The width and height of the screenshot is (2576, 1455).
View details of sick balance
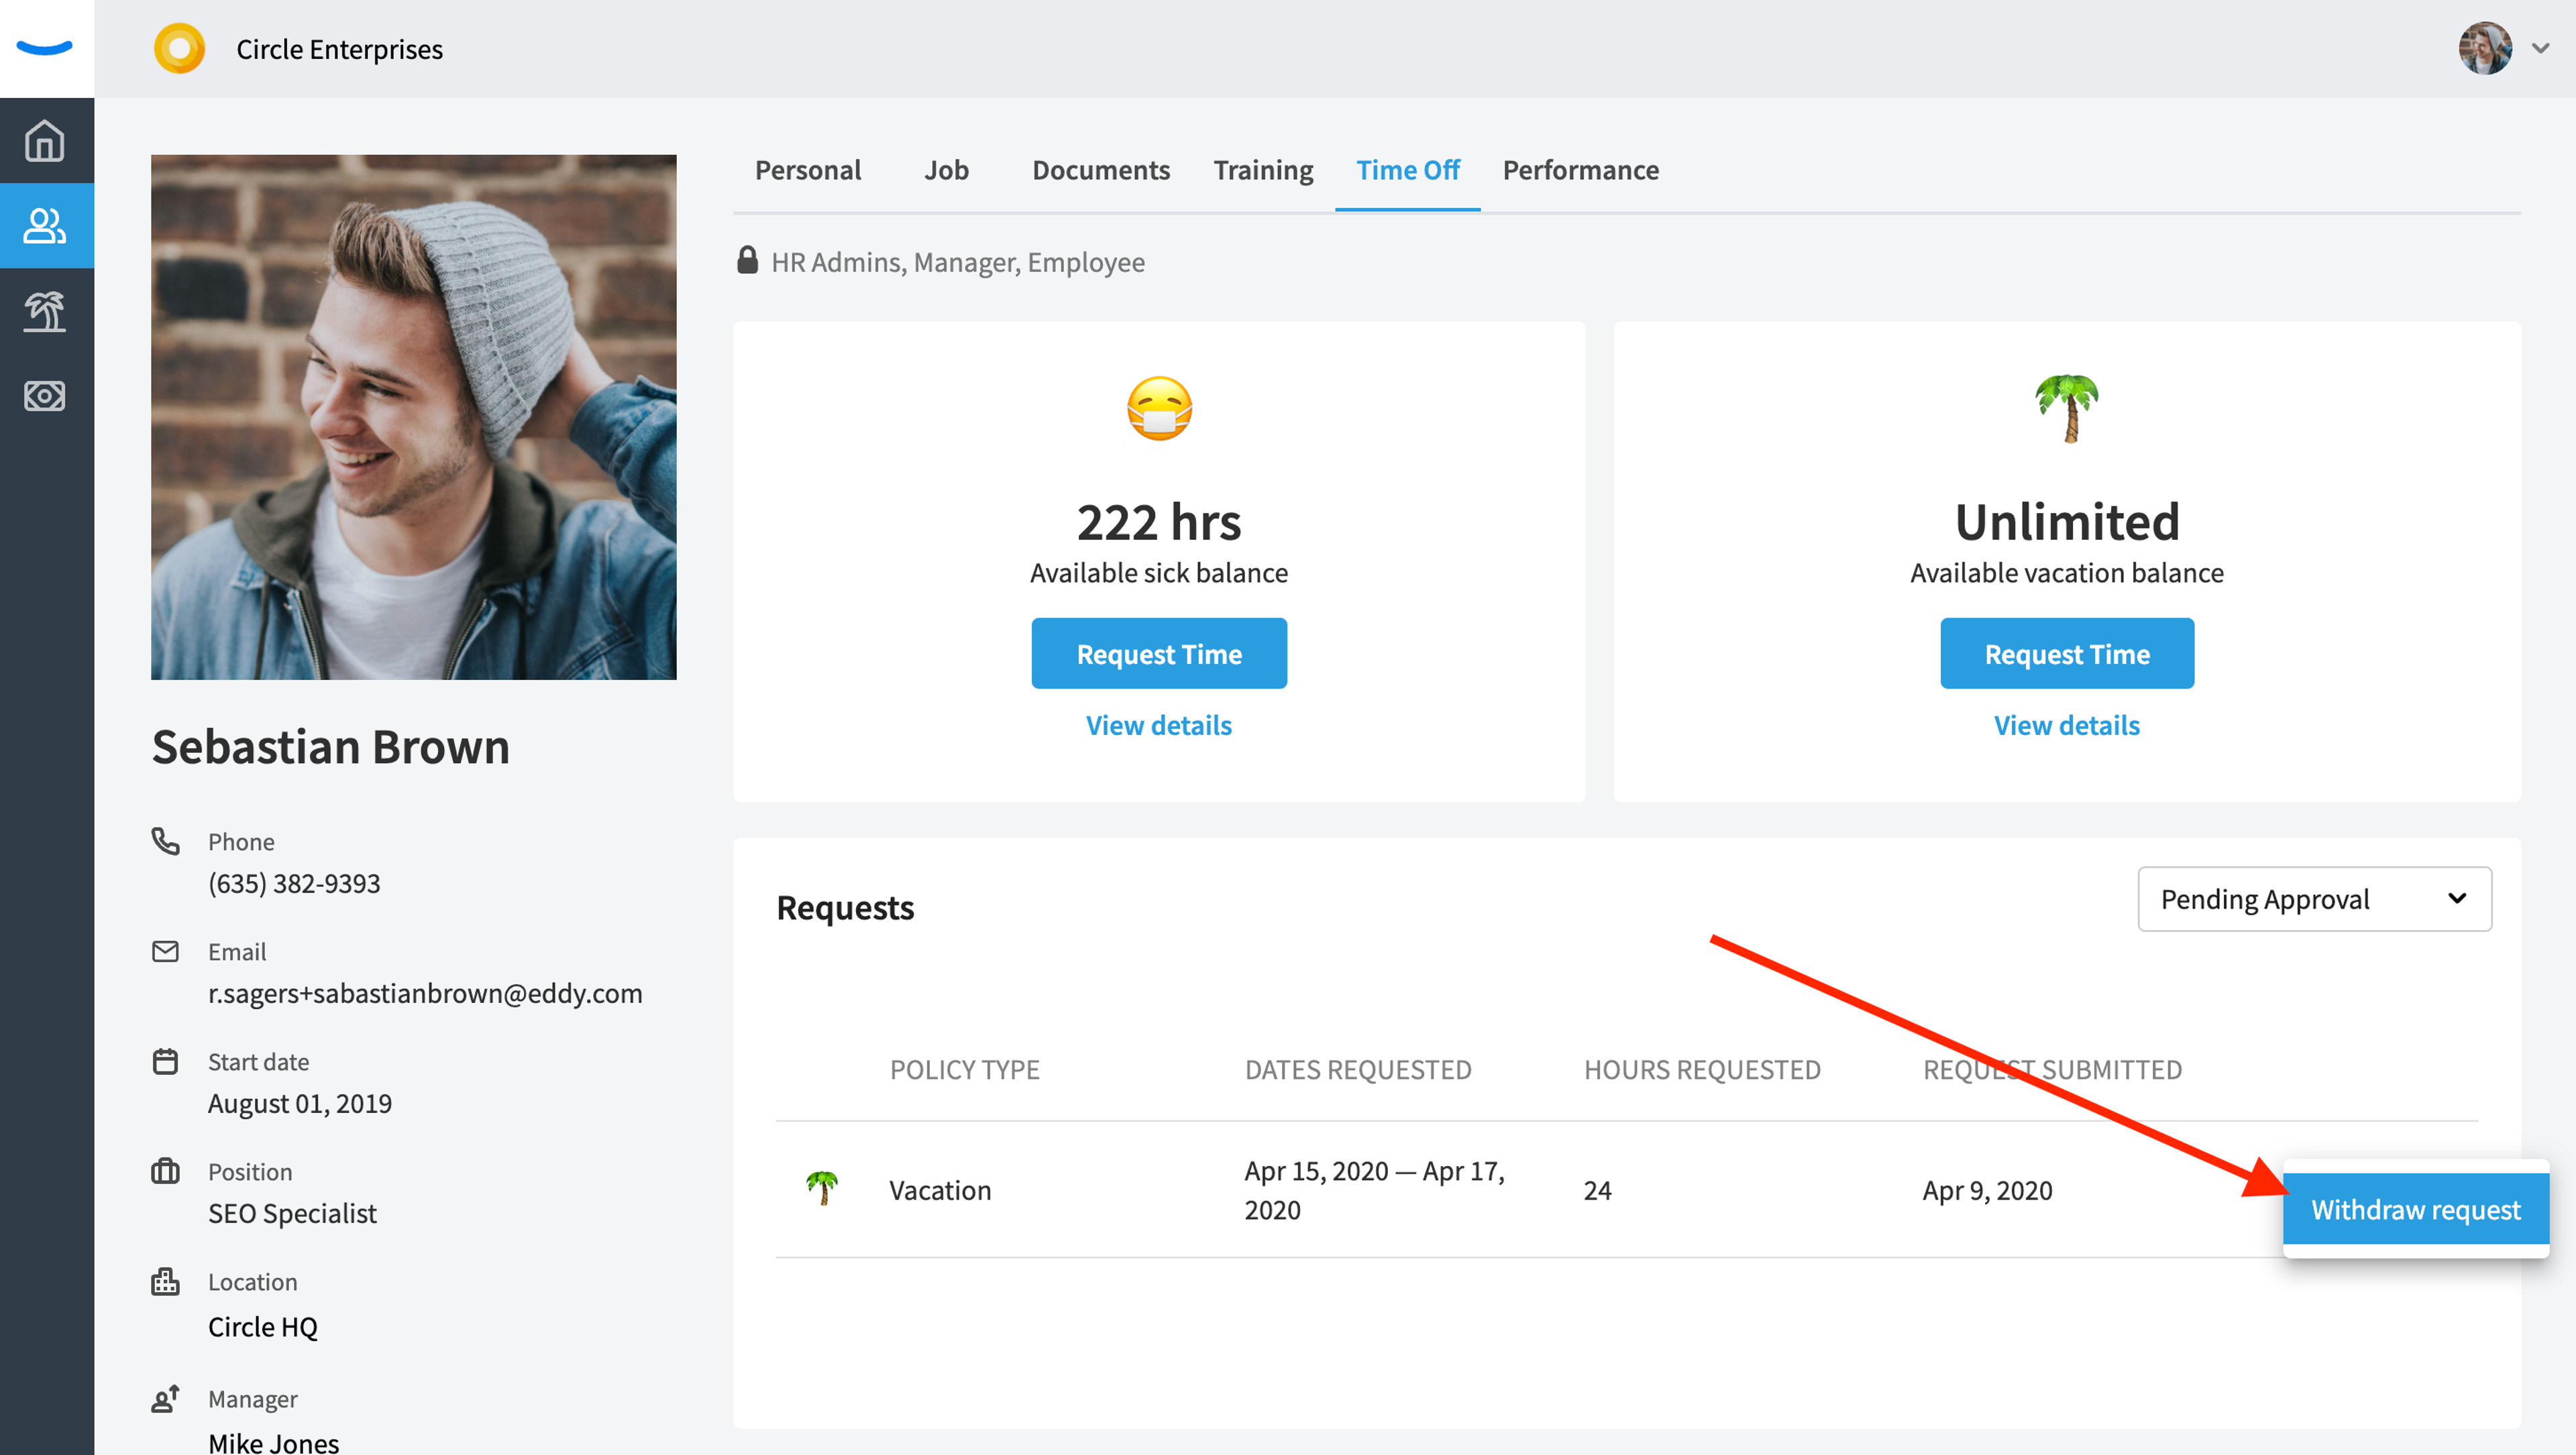click(x=1159, y=725)
